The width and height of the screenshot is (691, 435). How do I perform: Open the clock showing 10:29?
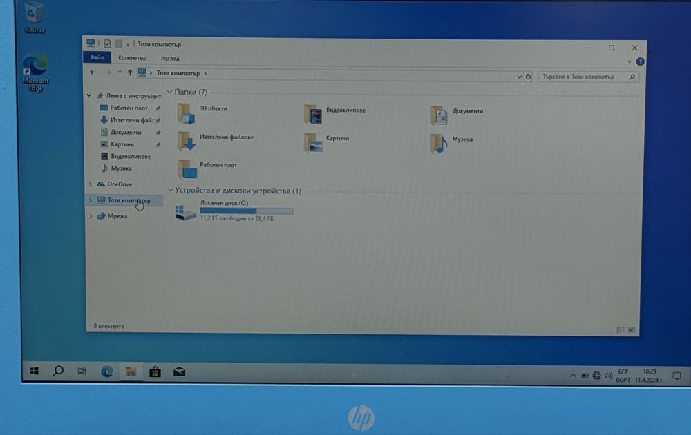649,376
